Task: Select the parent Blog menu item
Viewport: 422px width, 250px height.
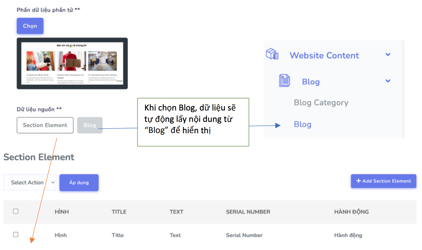Action: [x=310, y=82]
